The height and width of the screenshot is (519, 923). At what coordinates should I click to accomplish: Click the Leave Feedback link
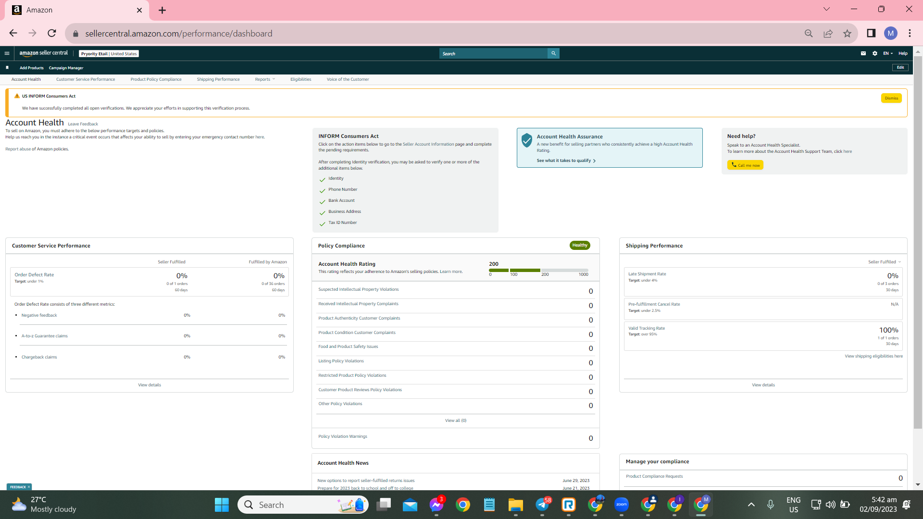(83, 124)
